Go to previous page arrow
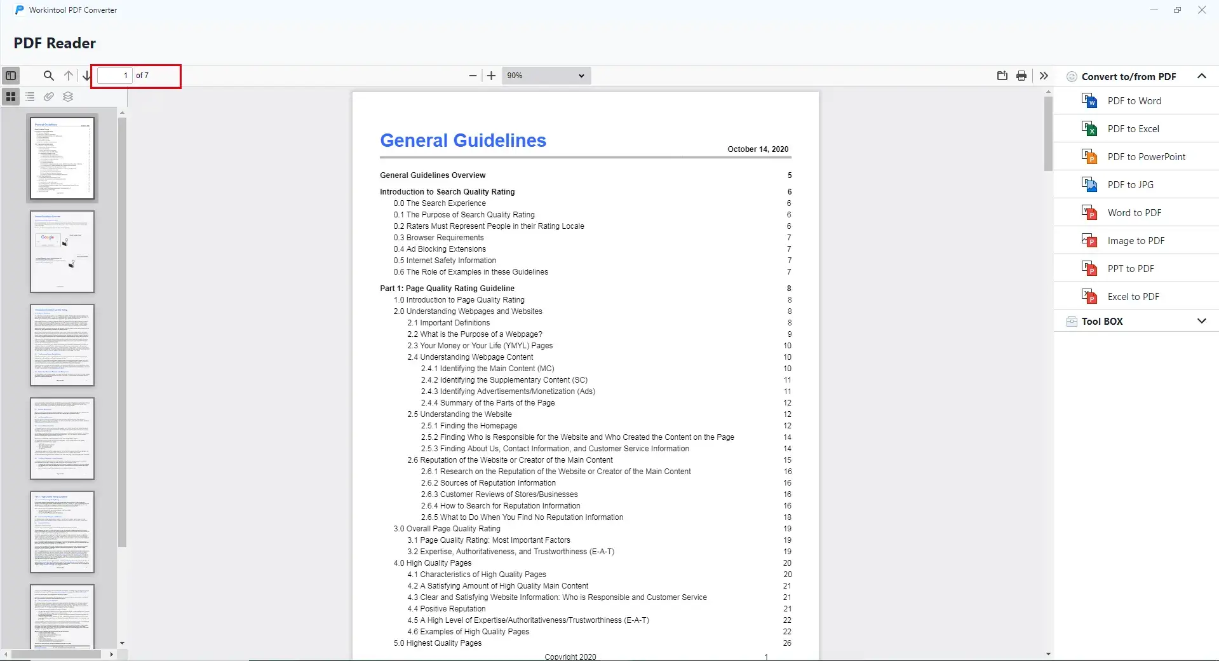Screen dimensions: 1219x661 pos(69,76)
